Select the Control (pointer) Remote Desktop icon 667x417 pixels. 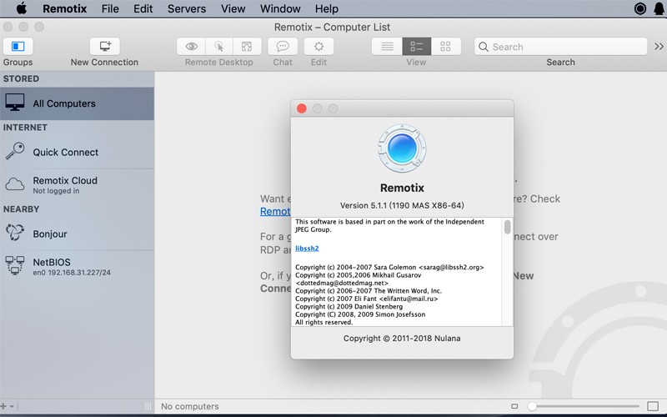[219, 47]
